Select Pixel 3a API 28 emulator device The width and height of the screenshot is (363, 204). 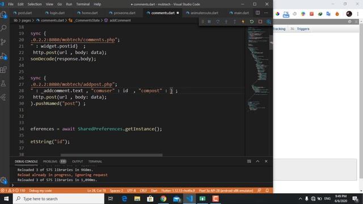[226, 190]
